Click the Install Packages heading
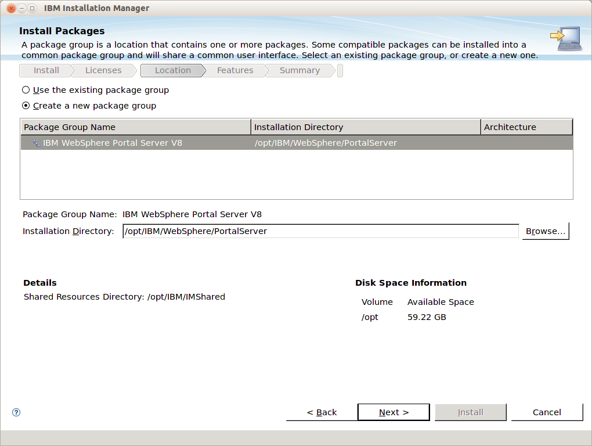This screenshot has width=592, height=446. (62, 31)
